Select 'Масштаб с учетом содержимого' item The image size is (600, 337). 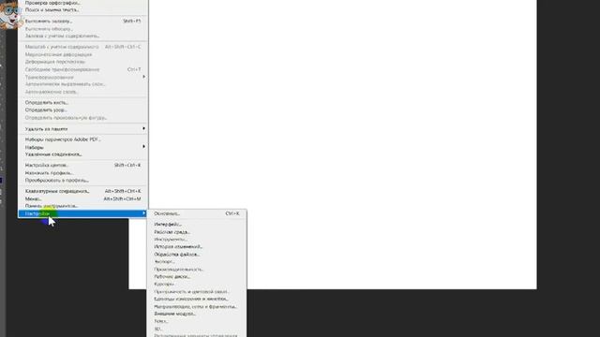click(82, 47)
